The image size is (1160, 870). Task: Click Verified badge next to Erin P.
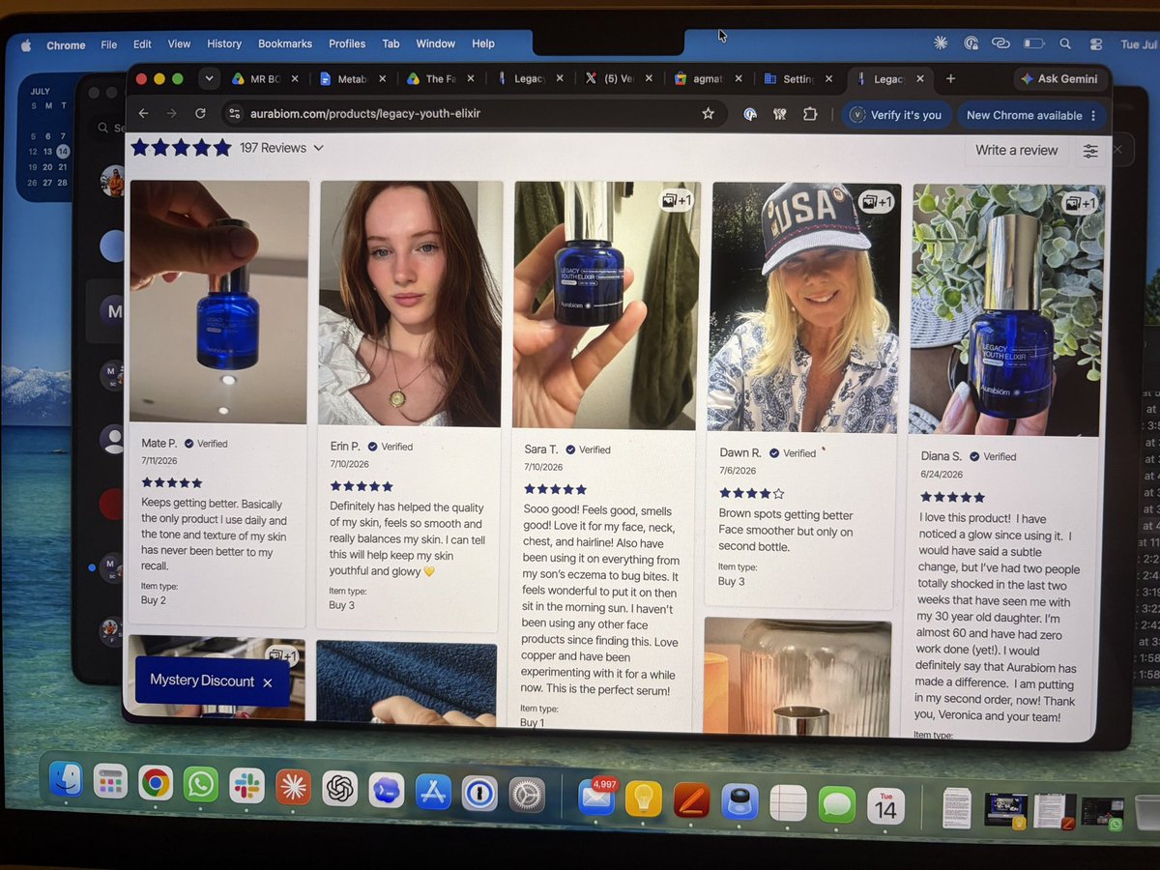pos(391,447)
